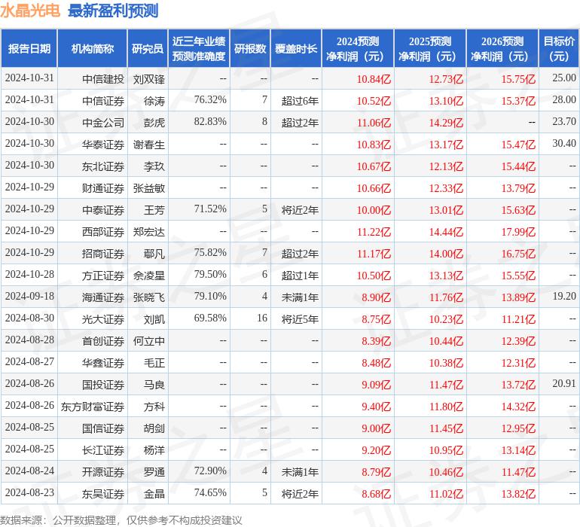Screen dimensions: 580x527
Task: Click coverage value 将近5年
Action: click(300, 318)
